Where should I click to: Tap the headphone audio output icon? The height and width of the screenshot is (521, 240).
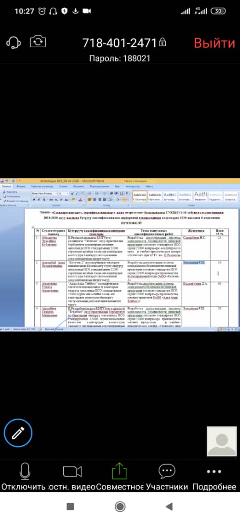pyautogui.click(x=13, y=42)
